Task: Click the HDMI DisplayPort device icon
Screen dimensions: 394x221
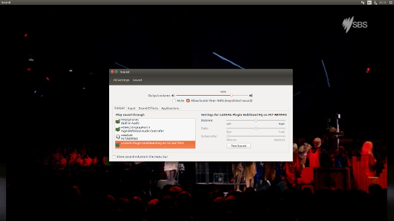Action: [118, 130]
